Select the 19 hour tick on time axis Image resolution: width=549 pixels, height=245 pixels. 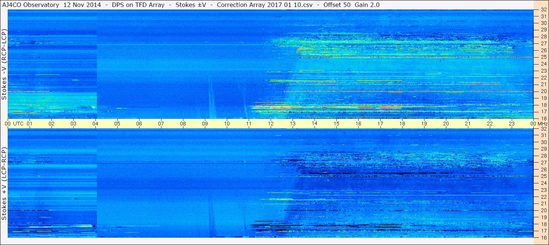tap(424, 124)
